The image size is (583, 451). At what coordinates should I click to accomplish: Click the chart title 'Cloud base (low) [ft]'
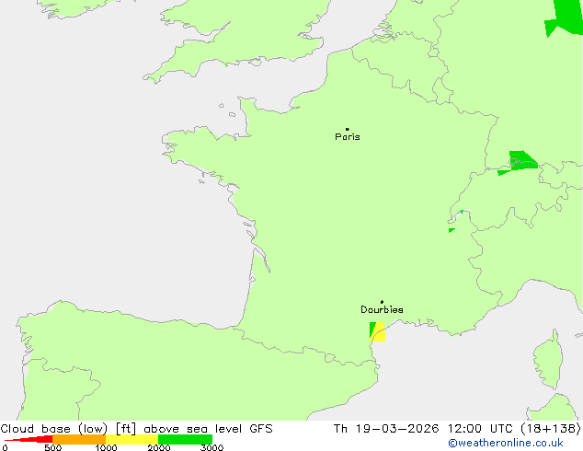pos(68,429)
